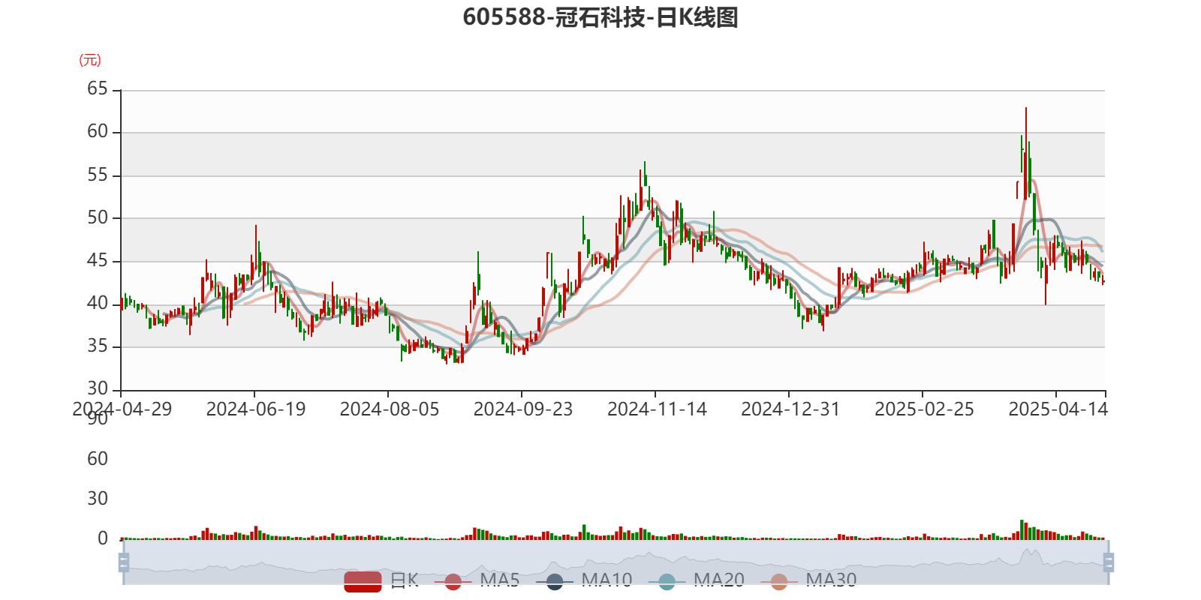Click the 2024-12-31 date label
The image size is (1201, 600).
click(790, 409)
